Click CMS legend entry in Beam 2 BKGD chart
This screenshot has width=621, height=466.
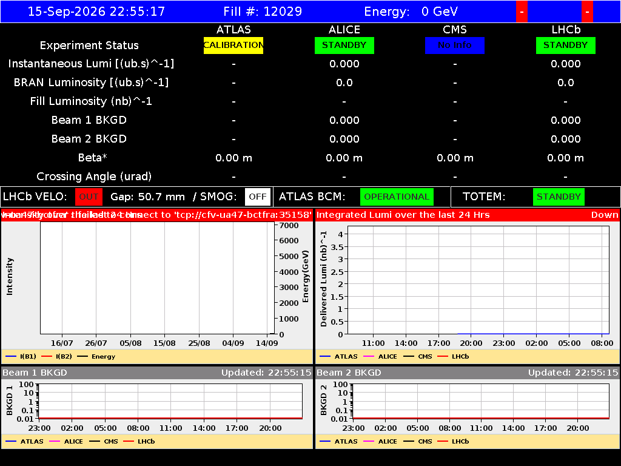coord(418,441)
